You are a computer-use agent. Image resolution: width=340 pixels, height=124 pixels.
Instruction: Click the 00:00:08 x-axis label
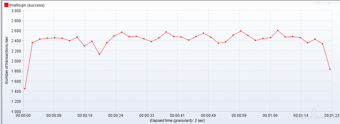coord(54,115)
